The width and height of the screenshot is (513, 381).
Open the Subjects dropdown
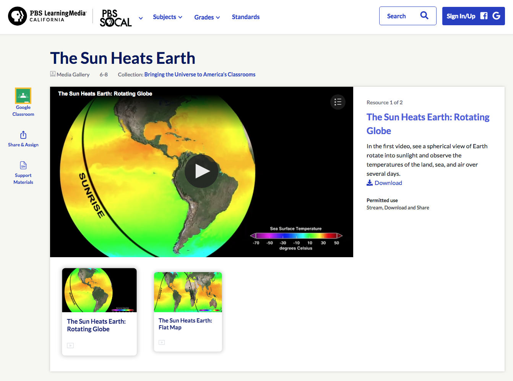tap(167, 17)
